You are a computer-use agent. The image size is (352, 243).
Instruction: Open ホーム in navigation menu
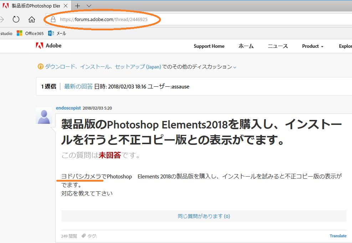pos(246,46)
